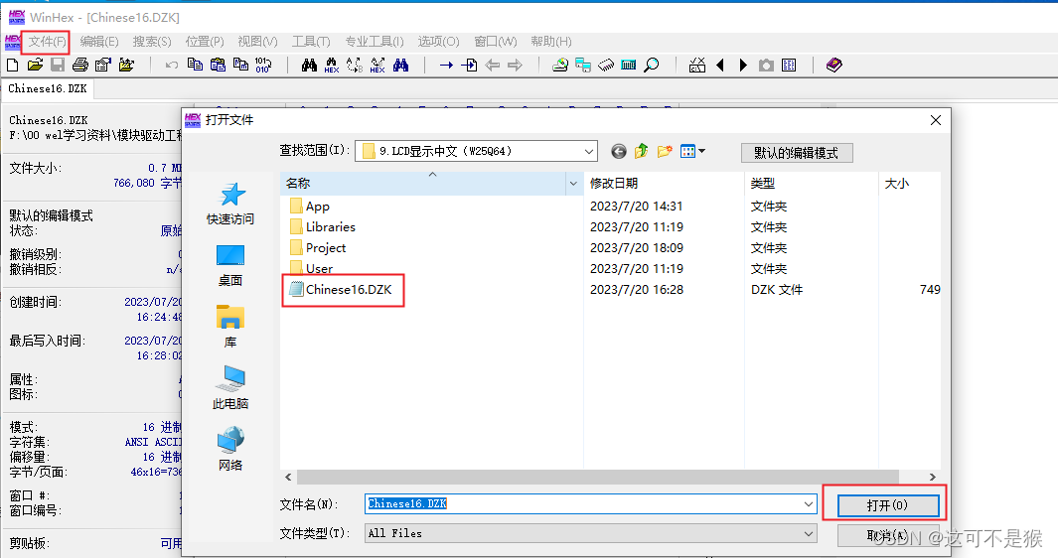Open the 专业工具(I) menu
Screen dimensions: 1058x558
click(x=375, y=41)
